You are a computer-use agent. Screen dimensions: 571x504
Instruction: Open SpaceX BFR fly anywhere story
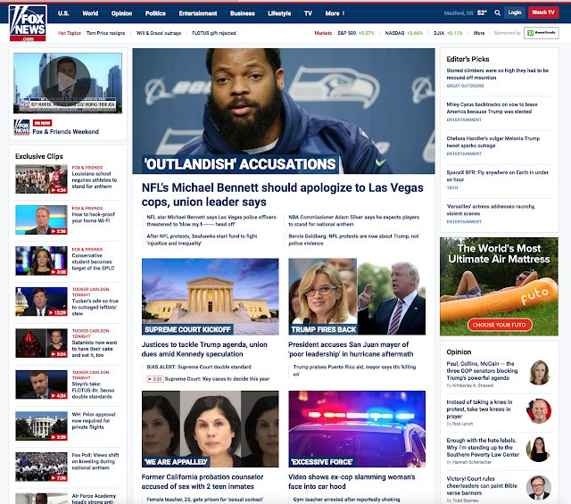coord(498,176)
